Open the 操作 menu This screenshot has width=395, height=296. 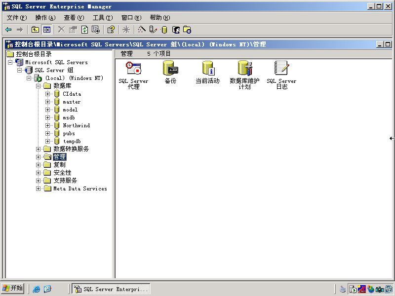tap(45, 18)
